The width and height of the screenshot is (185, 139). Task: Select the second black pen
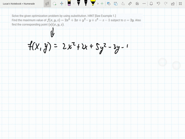click(x=86, y=3)
